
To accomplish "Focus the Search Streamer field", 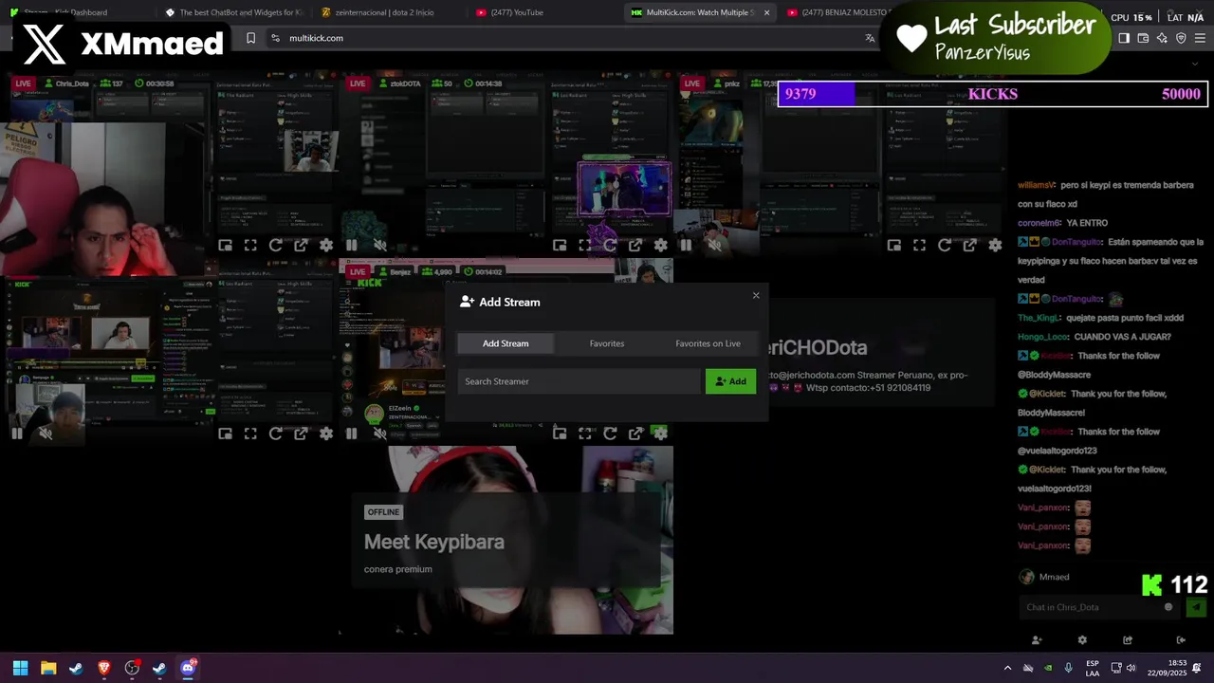I will (579, 381).
